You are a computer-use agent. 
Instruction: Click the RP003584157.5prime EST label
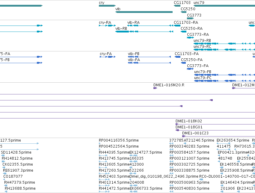(189, 152)
